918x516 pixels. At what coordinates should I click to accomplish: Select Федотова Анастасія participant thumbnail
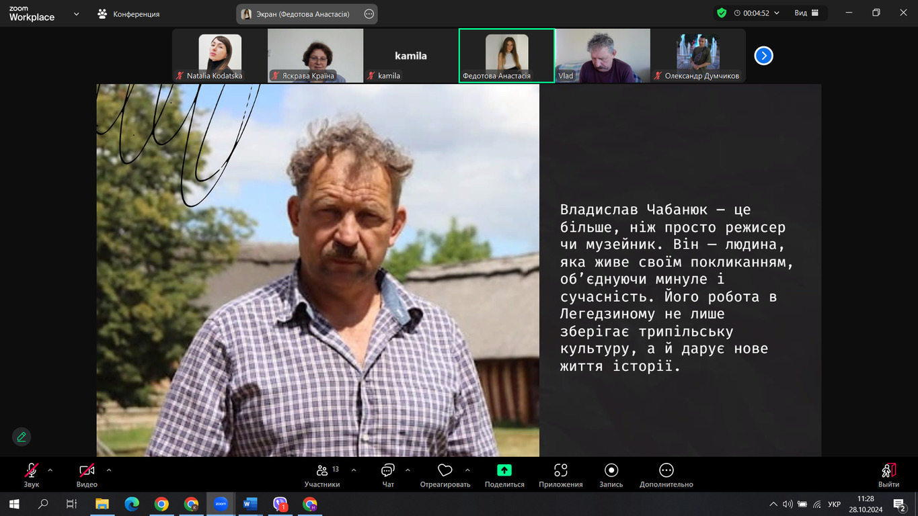point(506,56)
